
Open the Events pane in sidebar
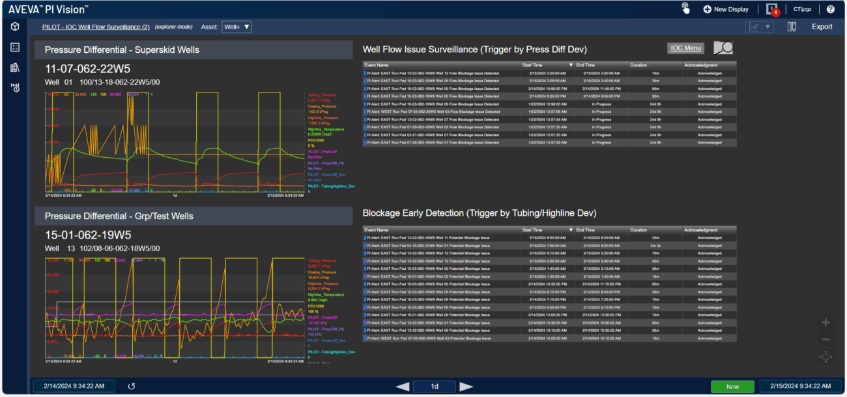click(15, 87)
